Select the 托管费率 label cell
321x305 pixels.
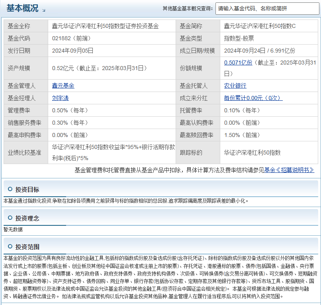[198, 110]
